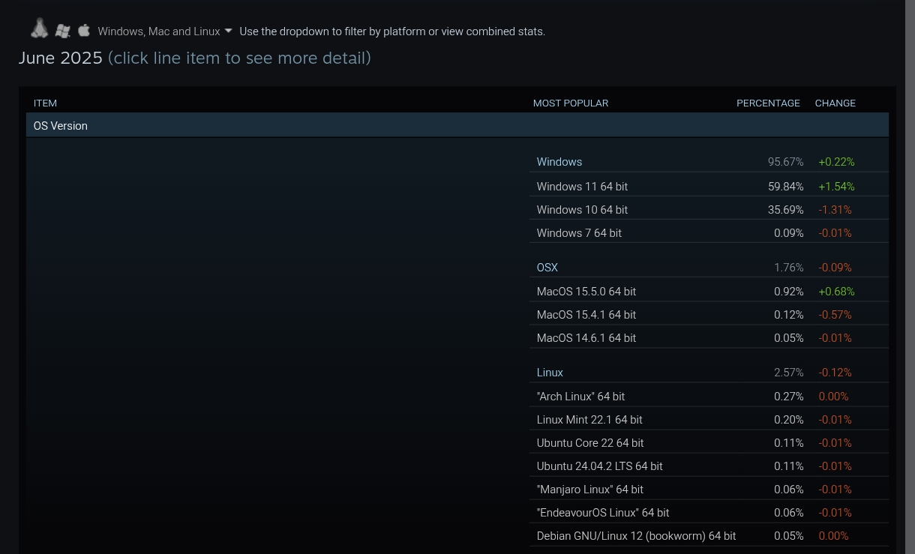Click the Ubuntu 24.04.2 LTS 64 bit row
The width and height of the screenshot is (915, 554).
pyautogui.click(x=709, y=466)
